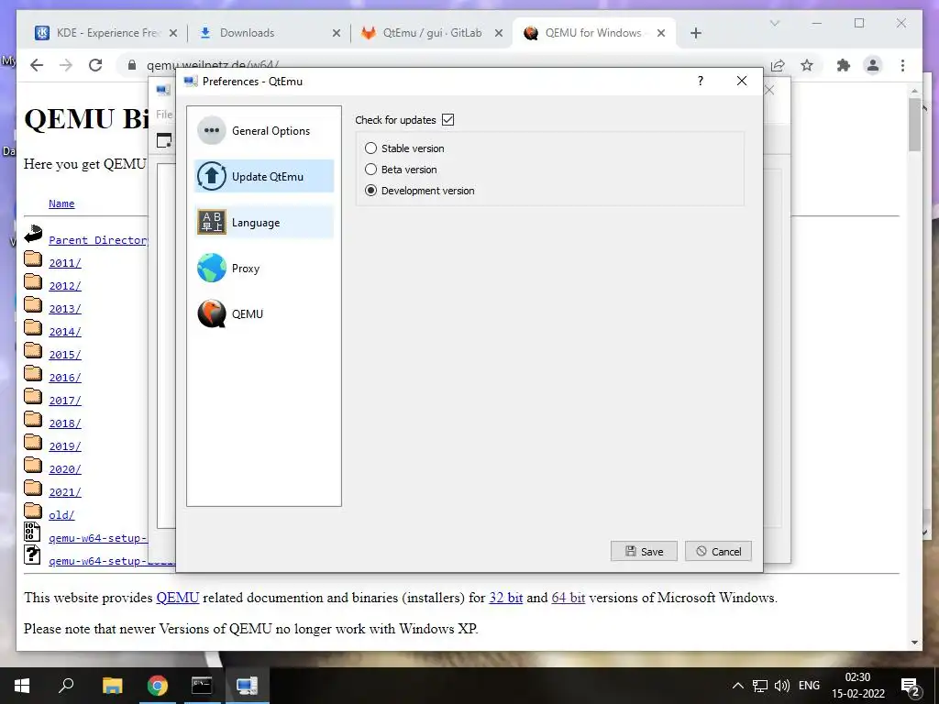Open Parent Directory link

click(x=97, y=240)
